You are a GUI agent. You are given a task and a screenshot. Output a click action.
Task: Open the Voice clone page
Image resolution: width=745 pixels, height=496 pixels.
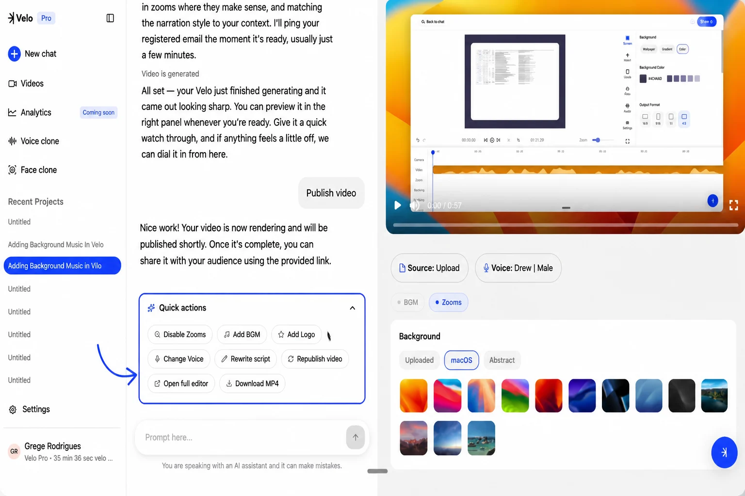pos(34,141)
